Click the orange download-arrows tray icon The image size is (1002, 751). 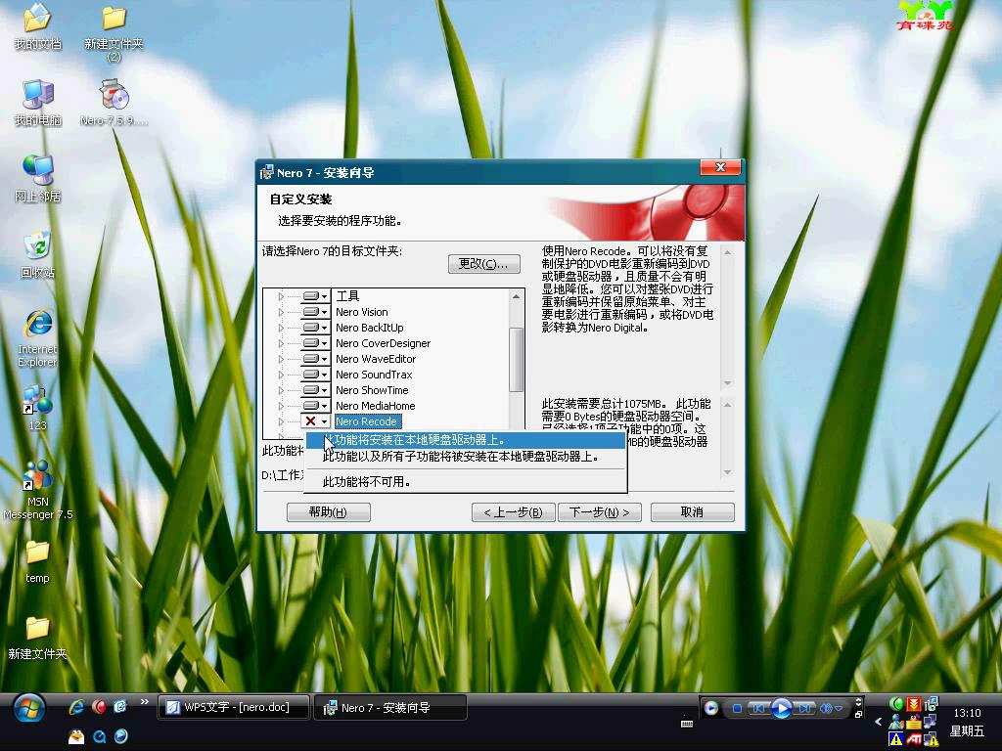point(914,704)
